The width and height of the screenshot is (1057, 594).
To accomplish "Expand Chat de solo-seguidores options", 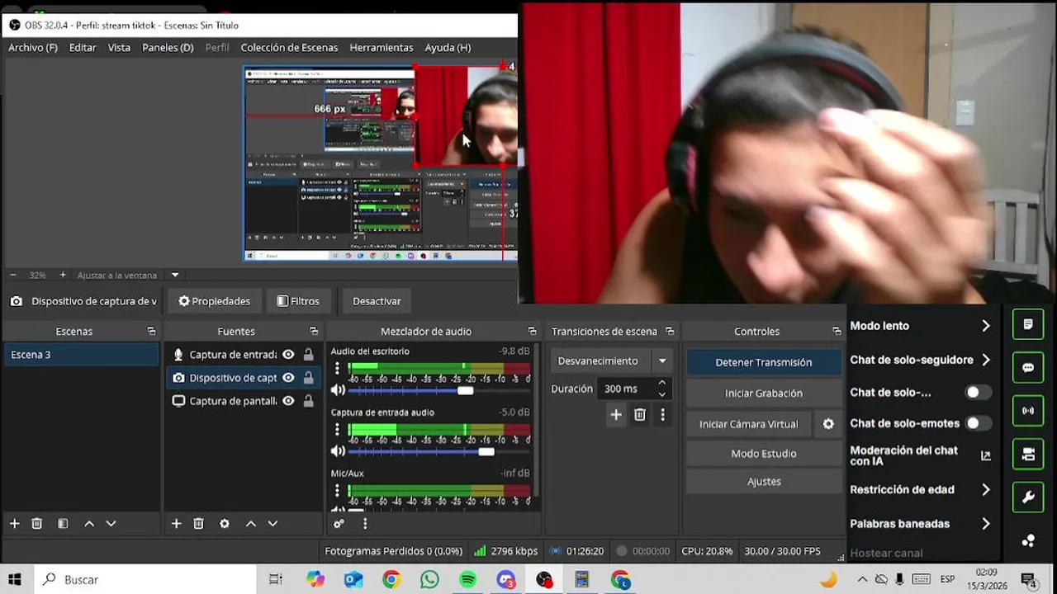I will 985,360.
